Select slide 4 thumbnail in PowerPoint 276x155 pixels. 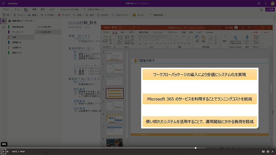coord(115,93)
